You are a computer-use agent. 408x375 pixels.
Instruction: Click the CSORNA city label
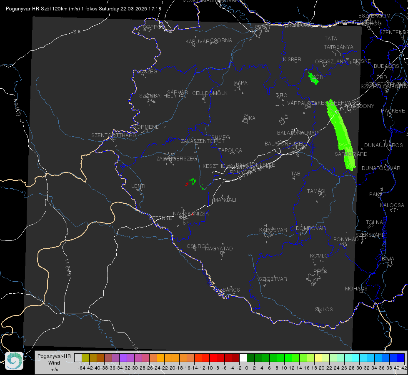tap(221, 40)
